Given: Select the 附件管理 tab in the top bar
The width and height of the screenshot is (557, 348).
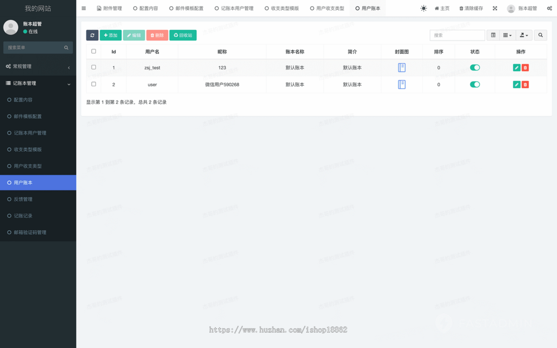Looking at the screenshot, I should click(110, 8).
